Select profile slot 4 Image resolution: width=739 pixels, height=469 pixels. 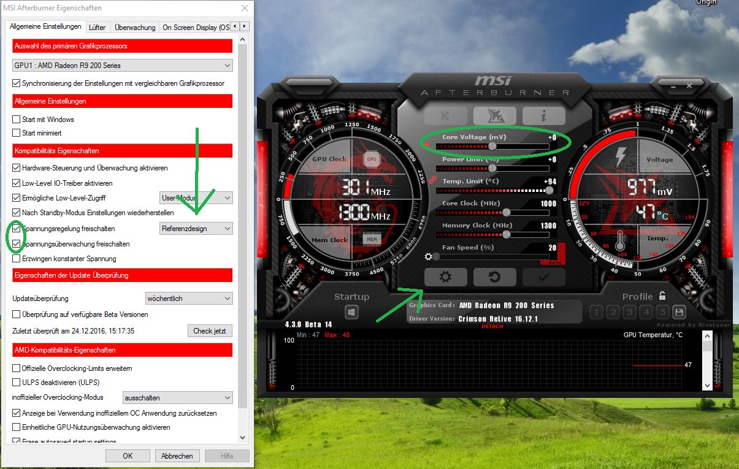[x=646, y=312]
